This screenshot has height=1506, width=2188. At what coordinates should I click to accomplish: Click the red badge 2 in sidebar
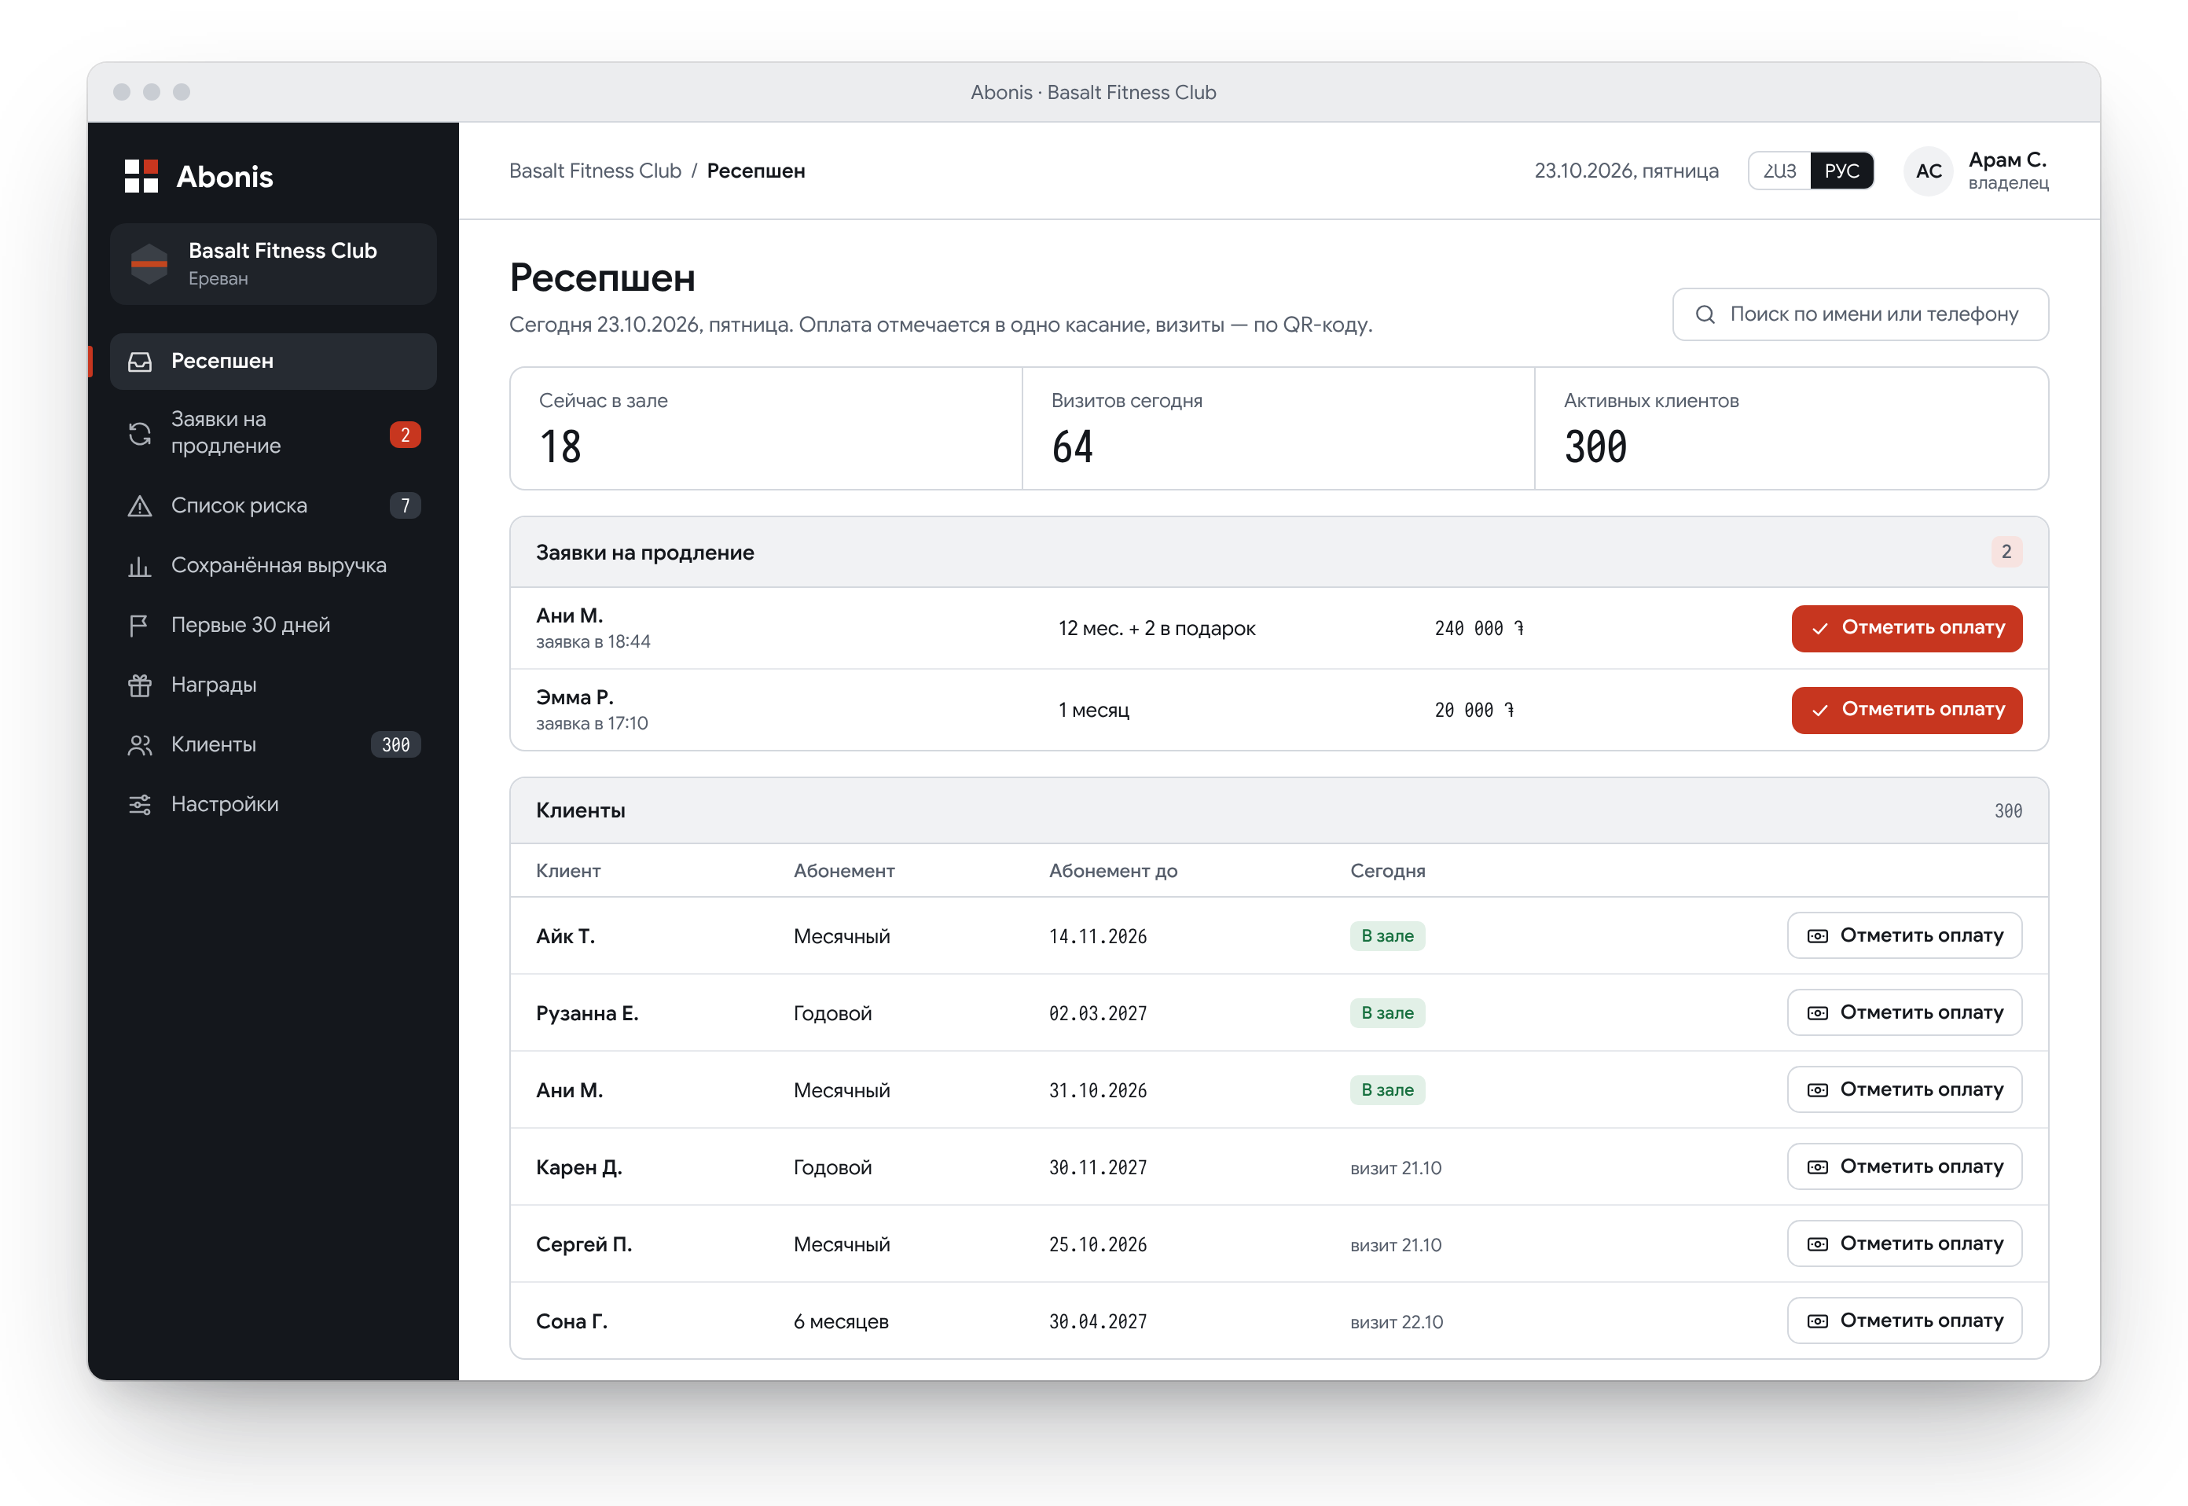tap(406, 434)
